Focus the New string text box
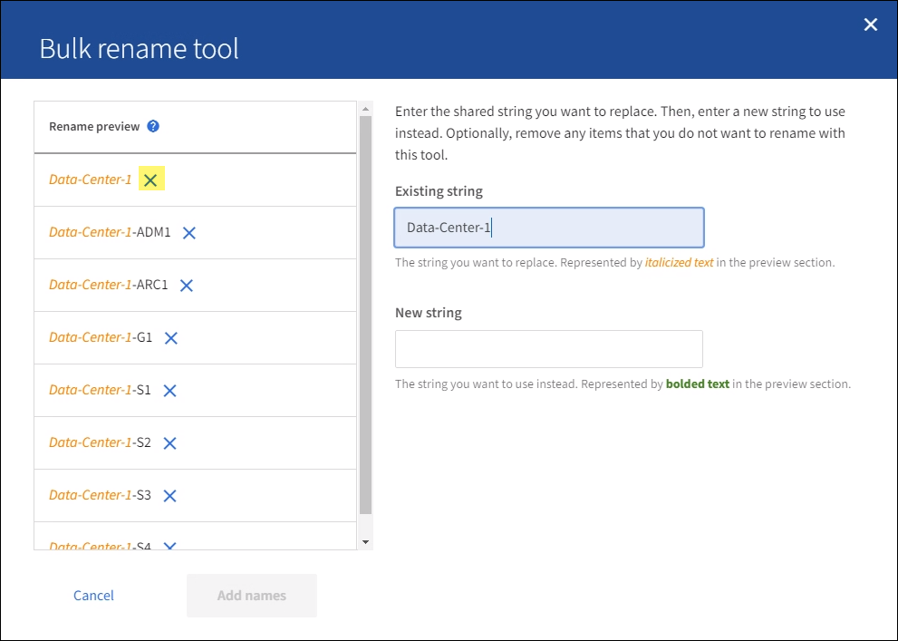 click(548, 349)
